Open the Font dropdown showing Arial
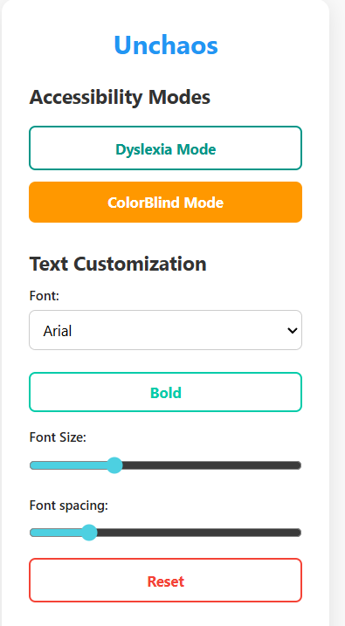 point(165,330)
